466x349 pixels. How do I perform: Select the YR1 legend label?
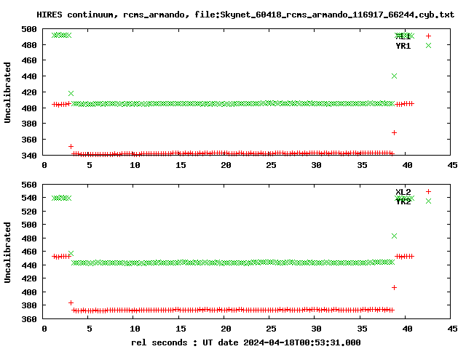pos(403,46)
